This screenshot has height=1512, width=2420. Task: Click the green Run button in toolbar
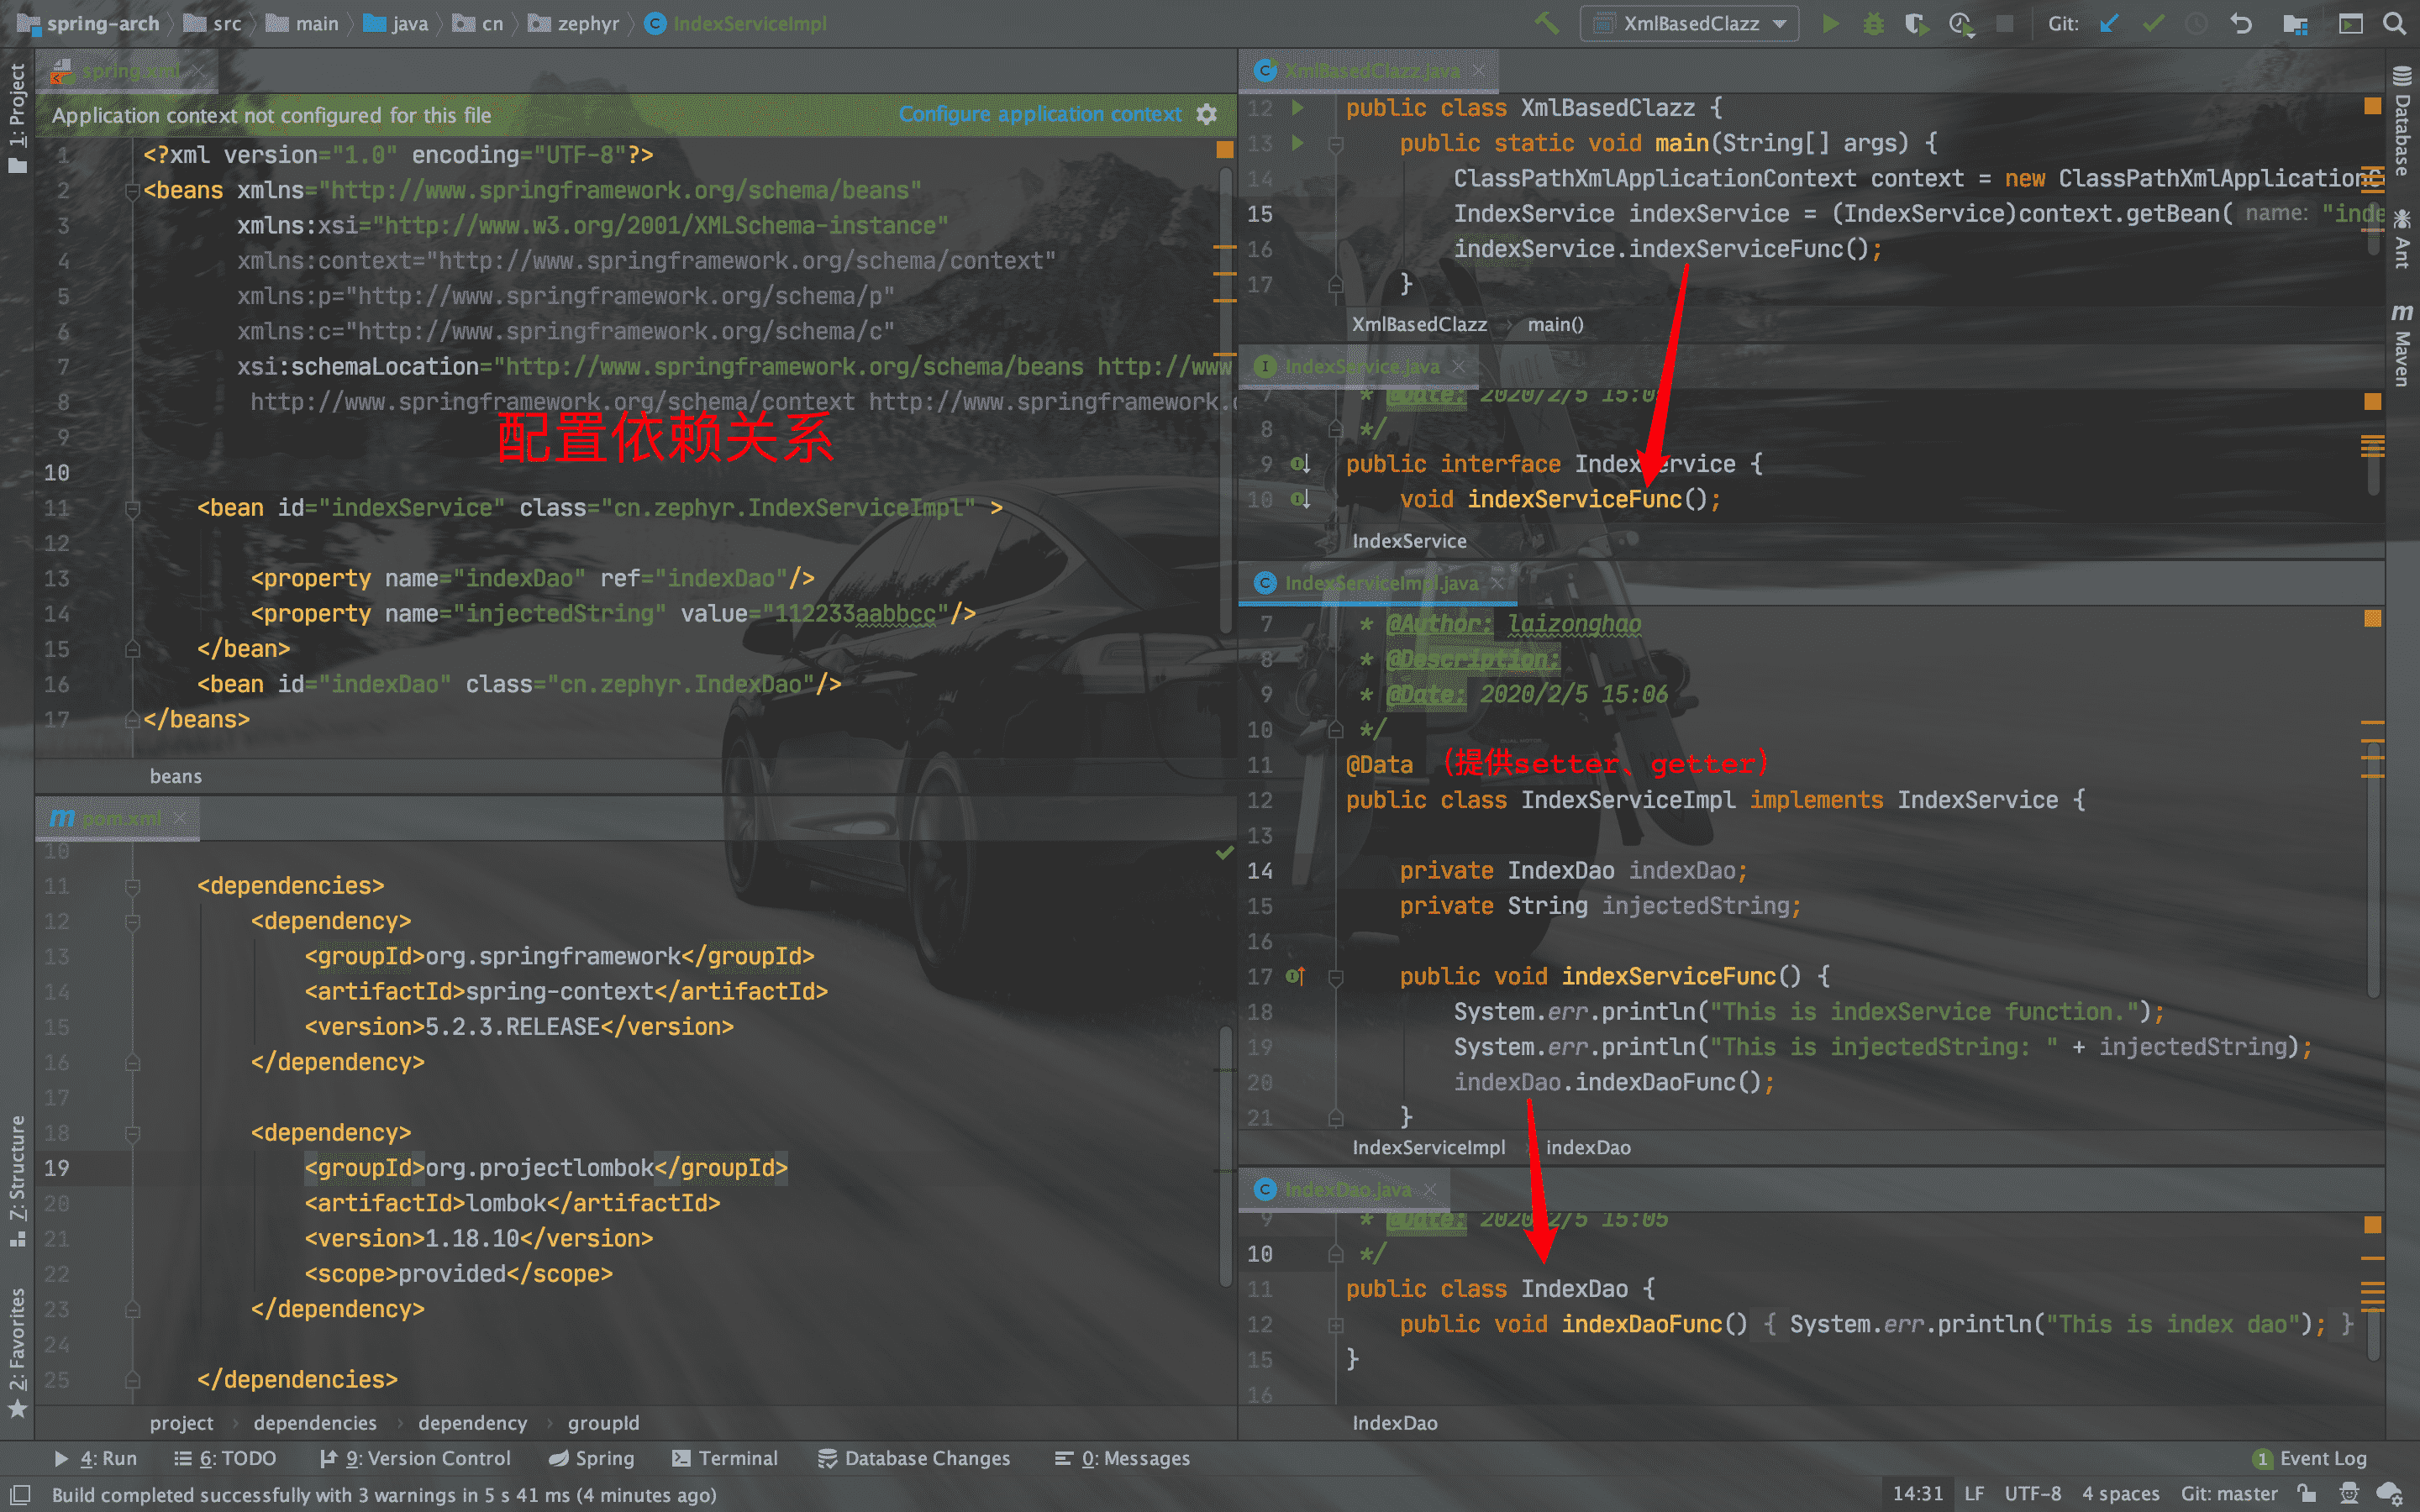[1830, 23]
